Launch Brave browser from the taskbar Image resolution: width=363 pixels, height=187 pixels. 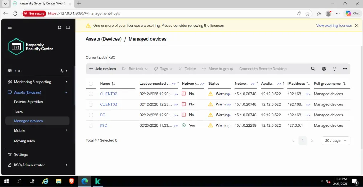(71, 181)
